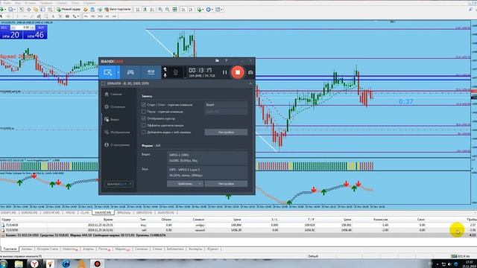Screen dimensions: 477x268
Task: Open Windows Start button
Action: click(4, 264)
